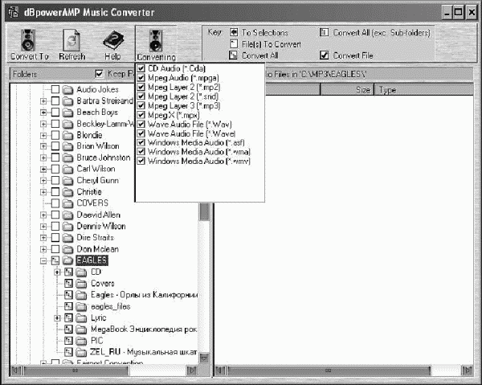Expand the Daevid Allen folder

(x=43, y=215)
